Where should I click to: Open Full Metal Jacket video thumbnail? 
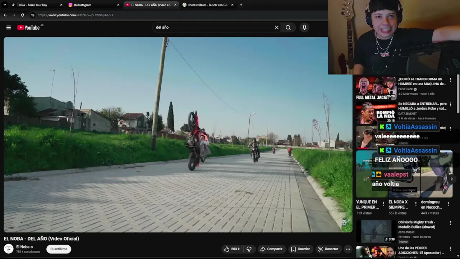click(x=376, y=88)
